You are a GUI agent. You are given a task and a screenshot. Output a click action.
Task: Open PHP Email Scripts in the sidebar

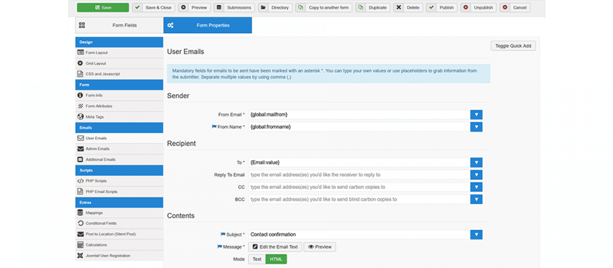tap(119, 192)
